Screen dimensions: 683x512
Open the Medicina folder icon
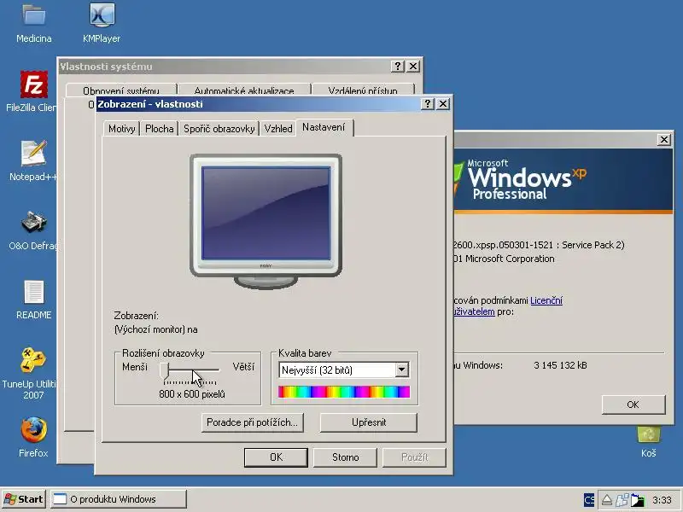[34, 15]
